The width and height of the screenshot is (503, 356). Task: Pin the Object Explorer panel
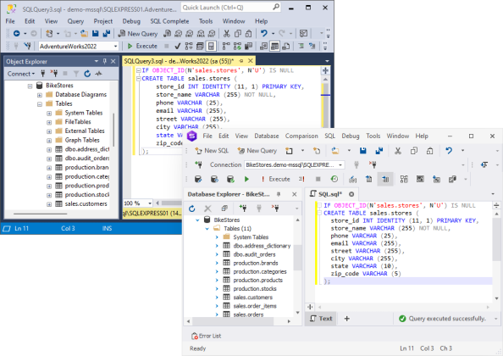click(x=104, y=61)
